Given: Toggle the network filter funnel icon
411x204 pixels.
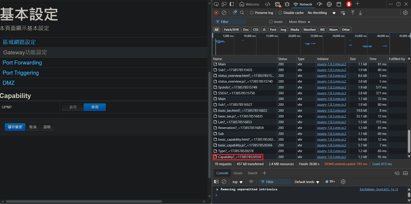Looking at the screenshot, I should click(x=234, y=13).
